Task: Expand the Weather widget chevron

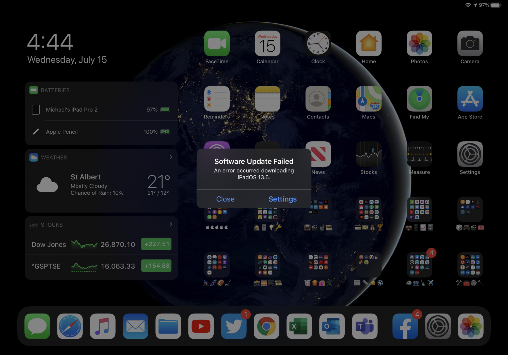Action: (x=171, y=157)
